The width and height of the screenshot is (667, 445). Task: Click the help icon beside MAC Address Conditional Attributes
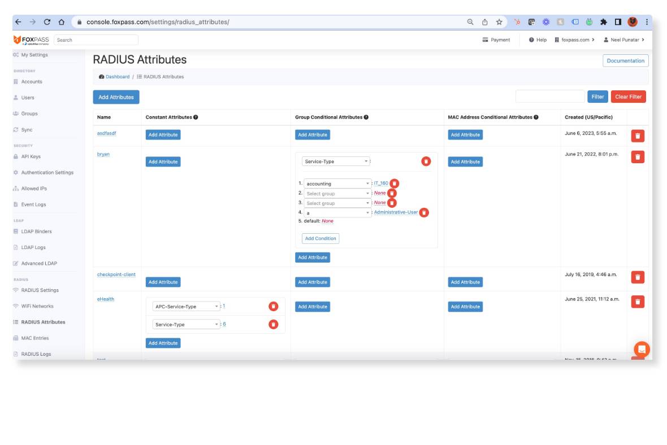click(535, 117)
